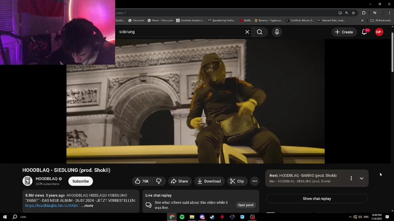Viewport: 394px width, 221px height.
Task: Subscribe to the HOODBLAQ channel
Action: pos(81,181)
